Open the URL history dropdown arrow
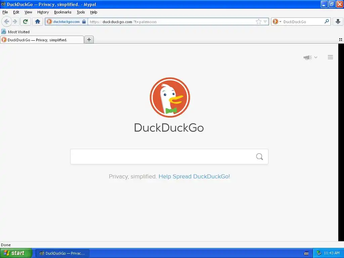The height and width of the screenshot is (258, 344). [265, 21]
